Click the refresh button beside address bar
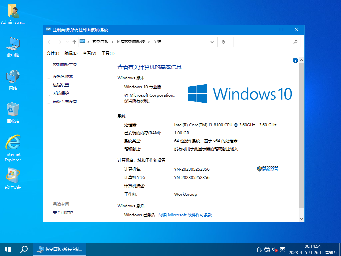 pos(223,42)
